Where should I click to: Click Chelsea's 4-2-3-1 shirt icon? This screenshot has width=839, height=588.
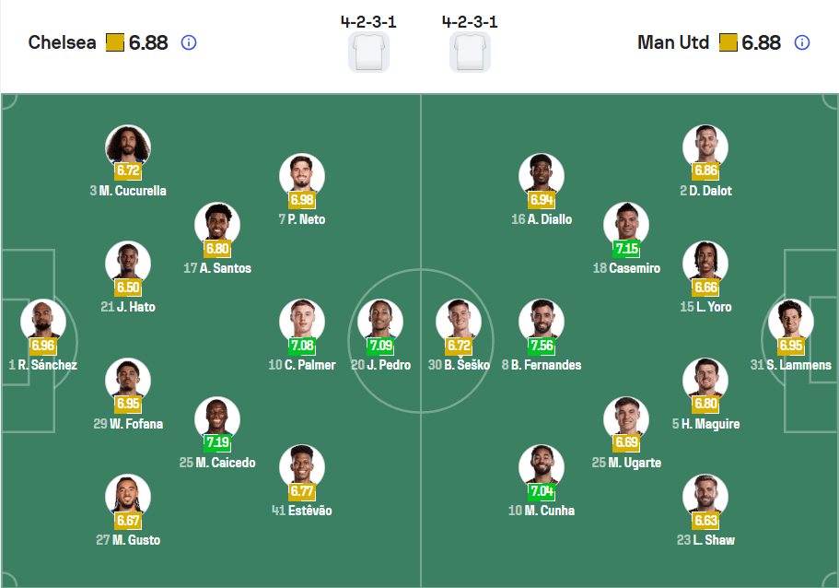pos(368,52)
